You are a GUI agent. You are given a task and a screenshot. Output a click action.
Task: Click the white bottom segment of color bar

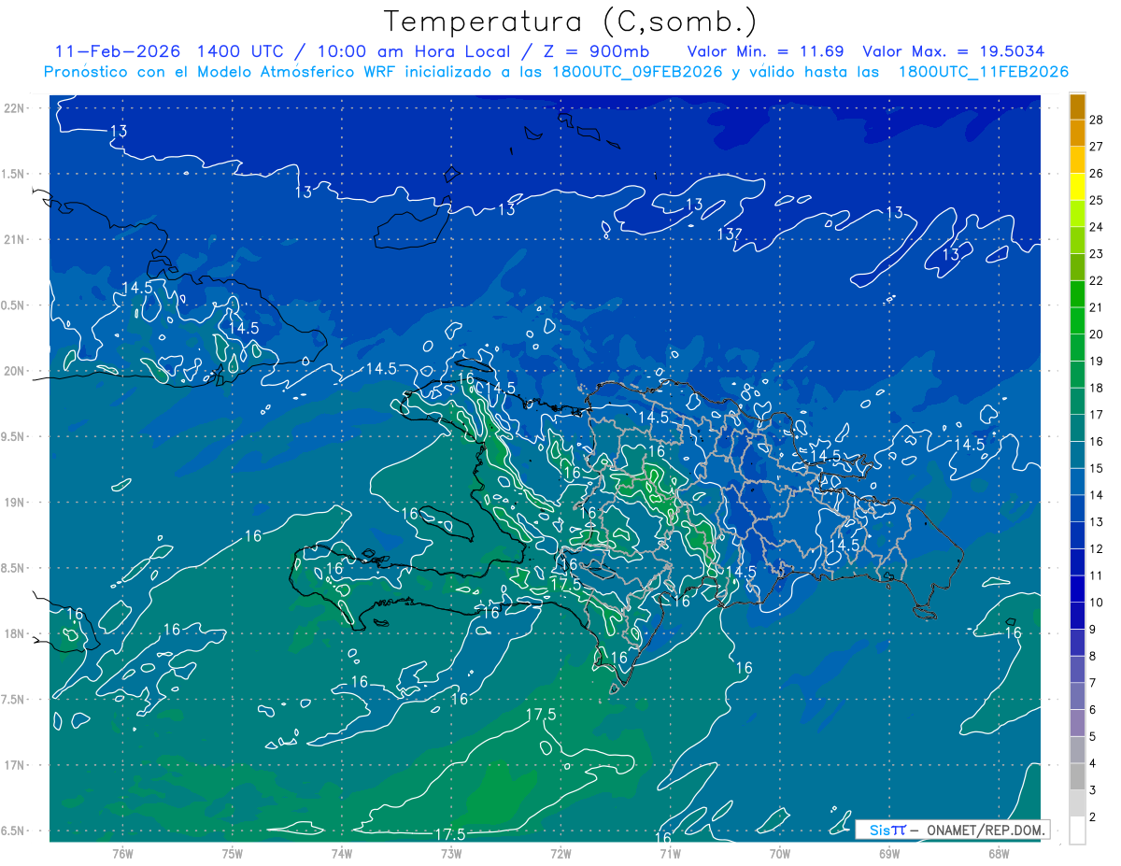tap(1078, 831)
